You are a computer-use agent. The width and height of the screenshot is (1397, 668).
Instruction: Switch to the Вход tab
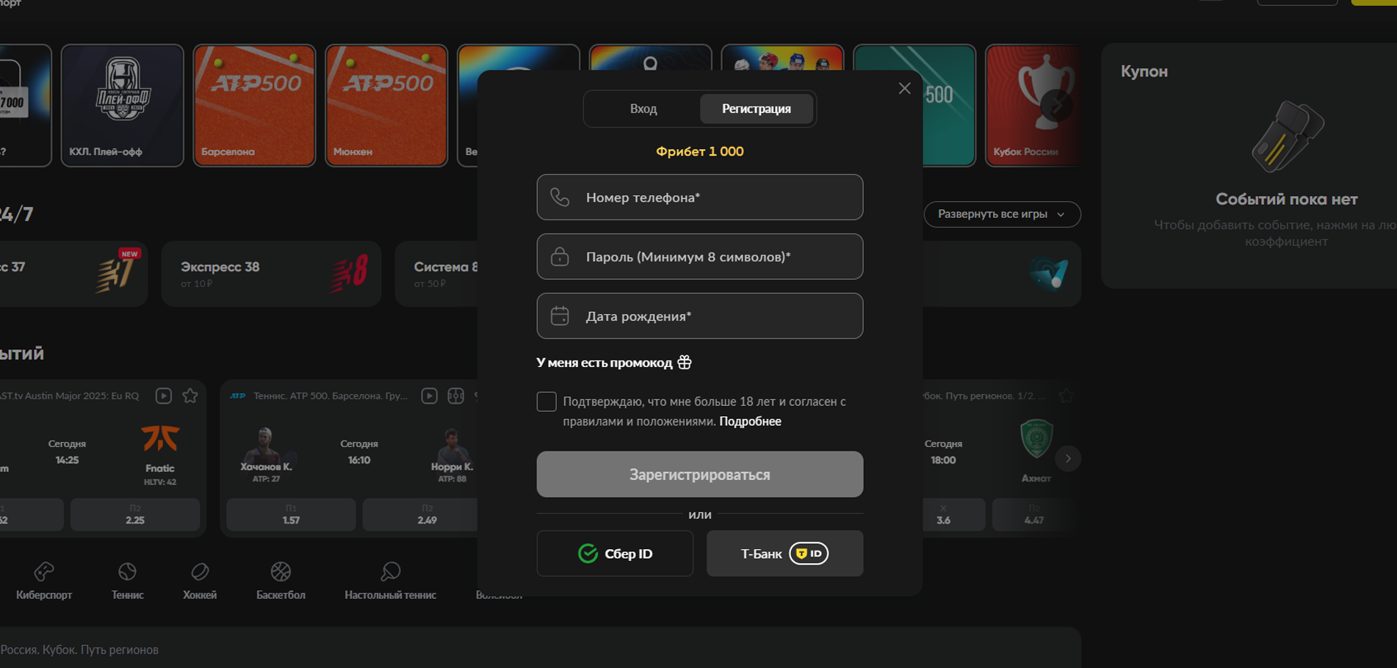pos(643,109)
